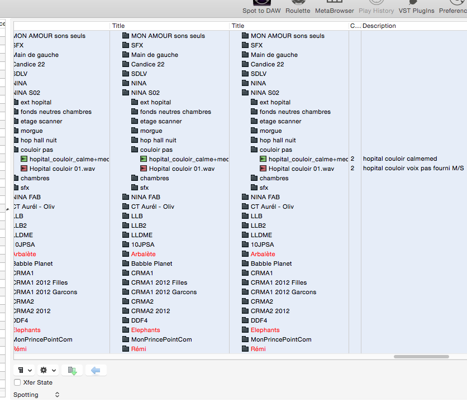The height and width of the screenshot is (403, 467).
Task: Enable the Xfer State checkbox
Action: coord(17,382)
